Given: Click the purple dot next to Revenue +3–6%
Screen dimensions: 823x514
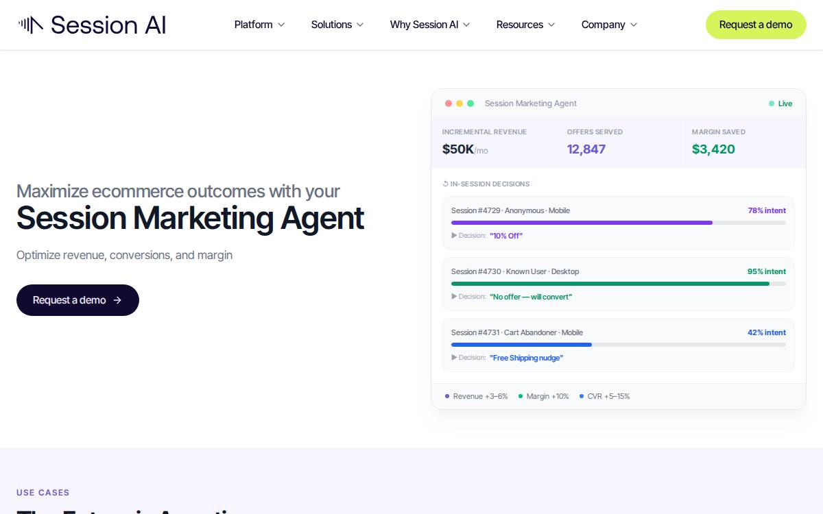Looking at the screenshot, I should coord(447,396).
